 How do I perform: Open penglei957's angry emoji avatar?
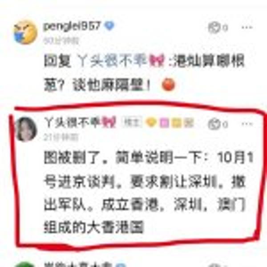(x=25, y=32)
